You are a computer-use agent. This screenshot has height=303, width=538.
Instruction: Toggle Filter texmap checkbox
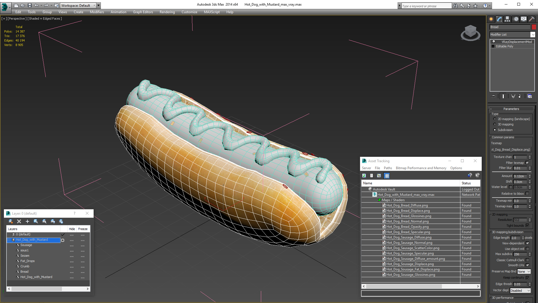527,163
